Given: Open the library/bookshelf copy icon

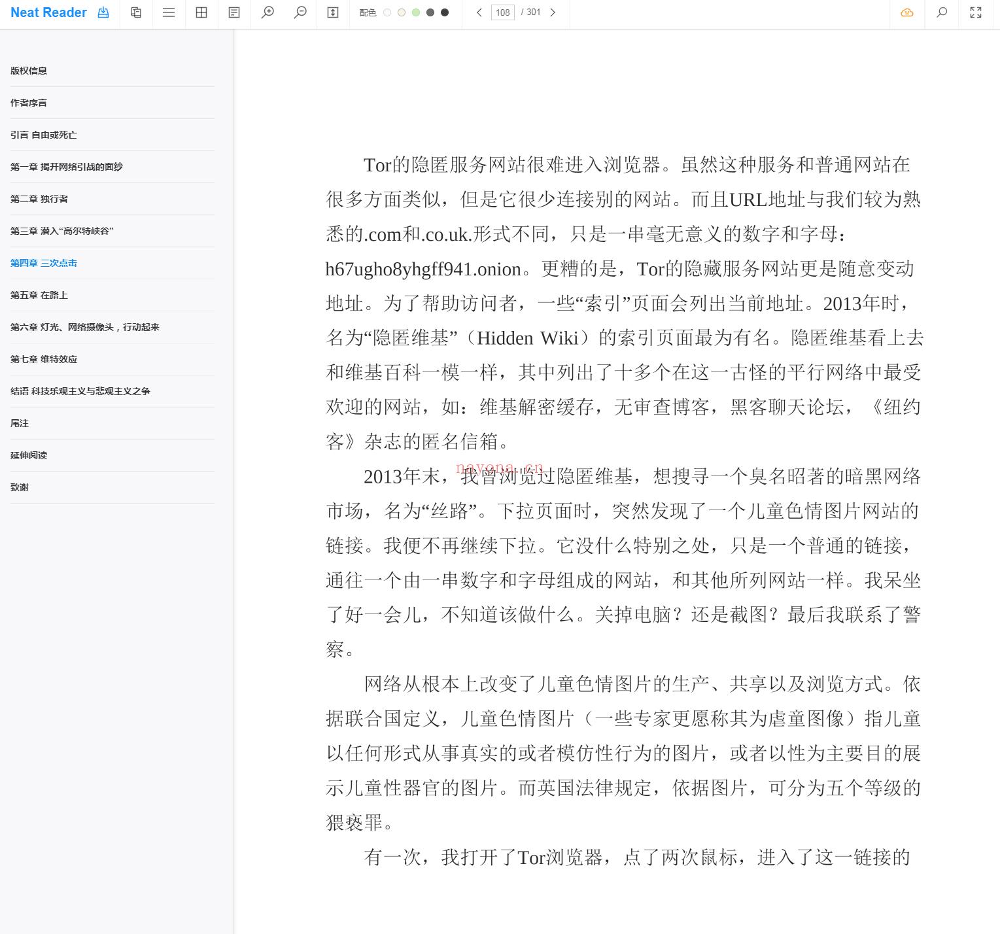Looking at the screenshot, I should point(136,12).
